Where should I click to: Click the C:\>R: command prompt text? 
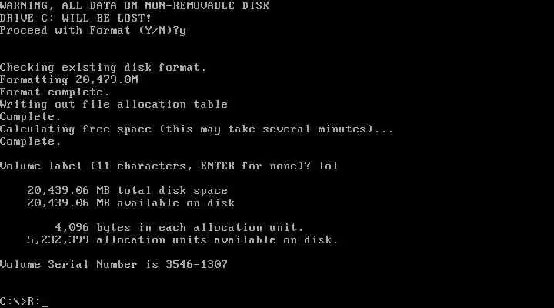[x=21, y=302]
